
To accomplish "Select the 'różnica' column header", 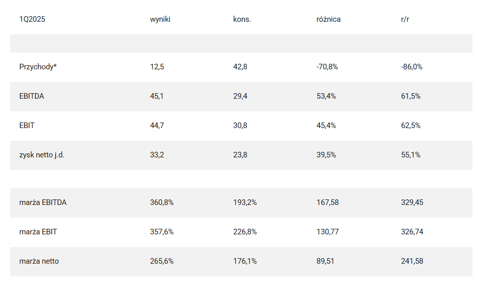I will pyautogui.click(x=328, y=19).
